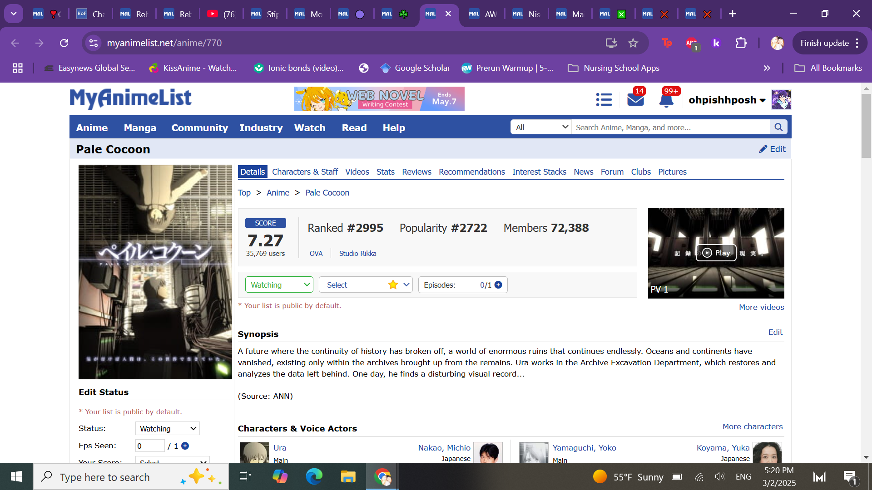The width and height of the screenshot is (872, 490).
Task: Open the notifications bell icon
Action: 666,100
